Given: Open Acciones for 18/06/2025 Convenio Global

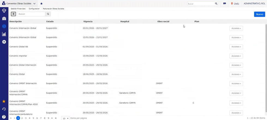Looking at the screenshot, I should pos(236,74).
